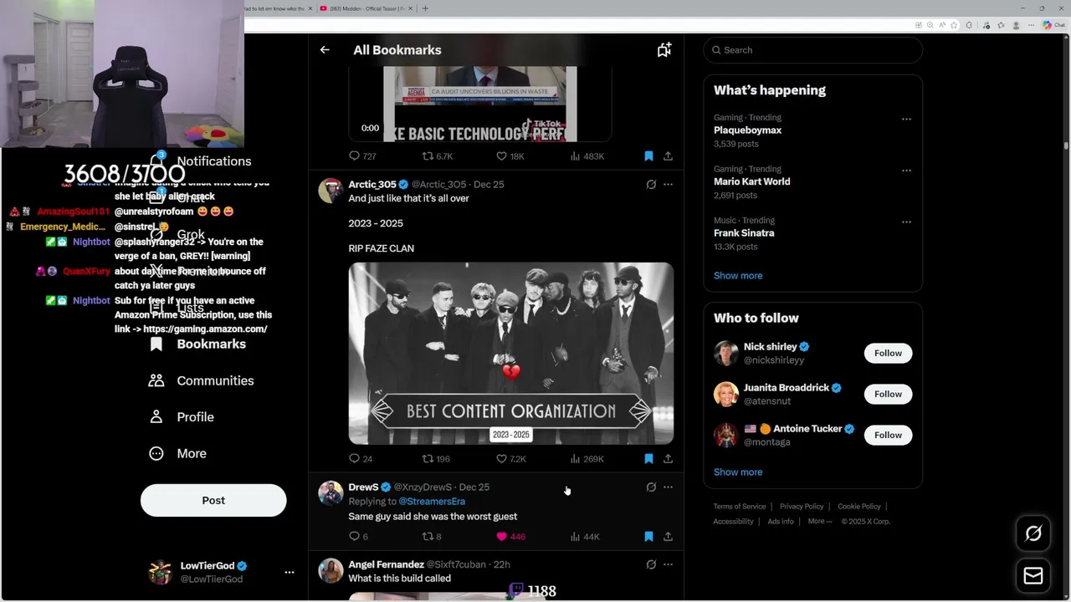The image size is (1071, 602).
Task: Remove bookmark from the DrewS post
Action: (648, 537)
